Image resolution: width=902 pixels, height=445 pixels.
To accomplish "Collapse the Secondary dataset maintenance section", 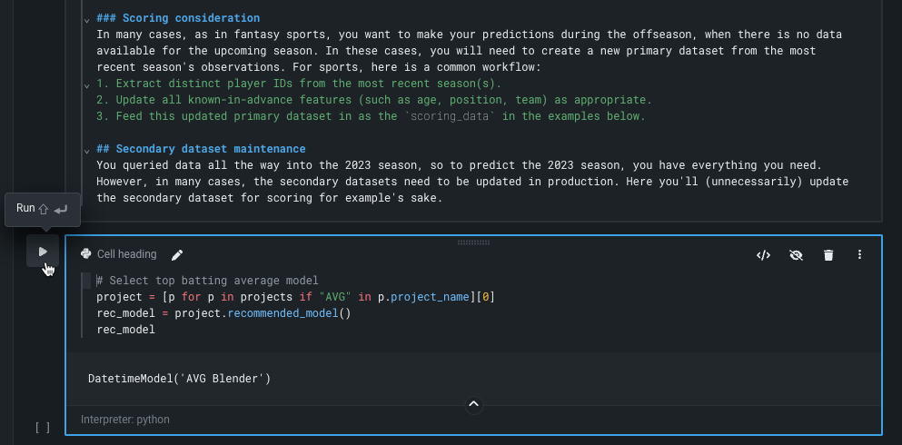I will pyautogui.click(x=86, y=150).
